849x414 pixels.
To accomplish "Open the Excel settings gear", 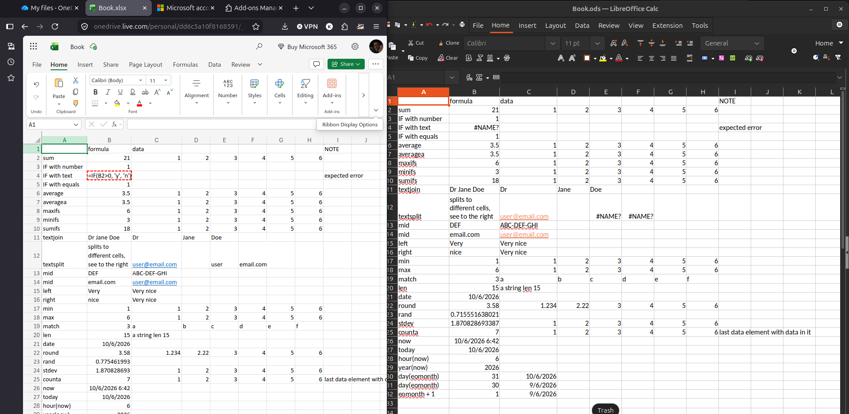I will point(355,46).
